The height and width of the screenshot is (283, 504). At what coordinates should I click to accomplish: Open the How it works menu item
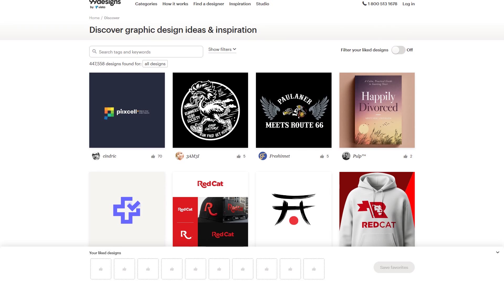point(175,4)
